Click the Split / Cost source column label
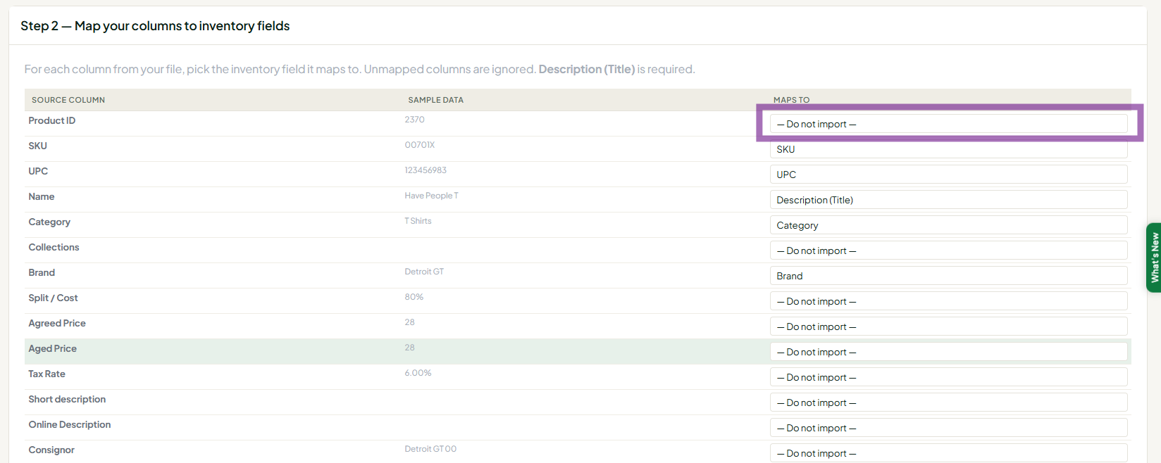This screenshot has width=1161, height=463. point(53,298)
